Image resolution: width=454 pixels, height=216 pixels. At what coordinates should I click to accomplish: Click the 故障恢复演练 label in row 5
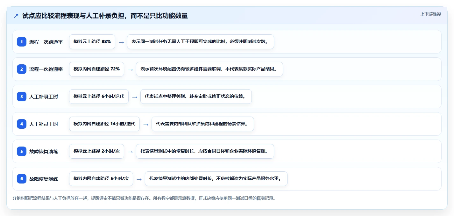(44, 151)
